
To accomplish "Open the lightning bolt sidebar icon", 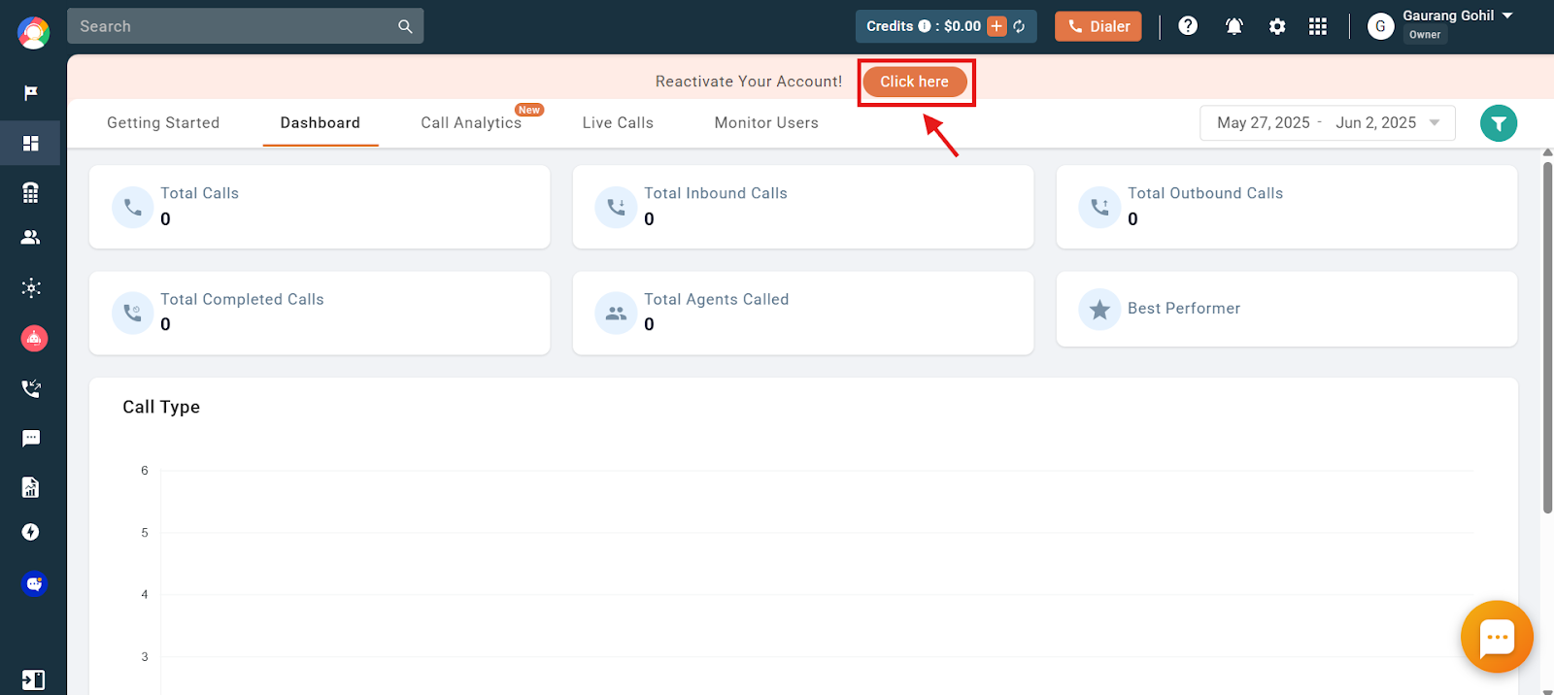I will point(31,532).
